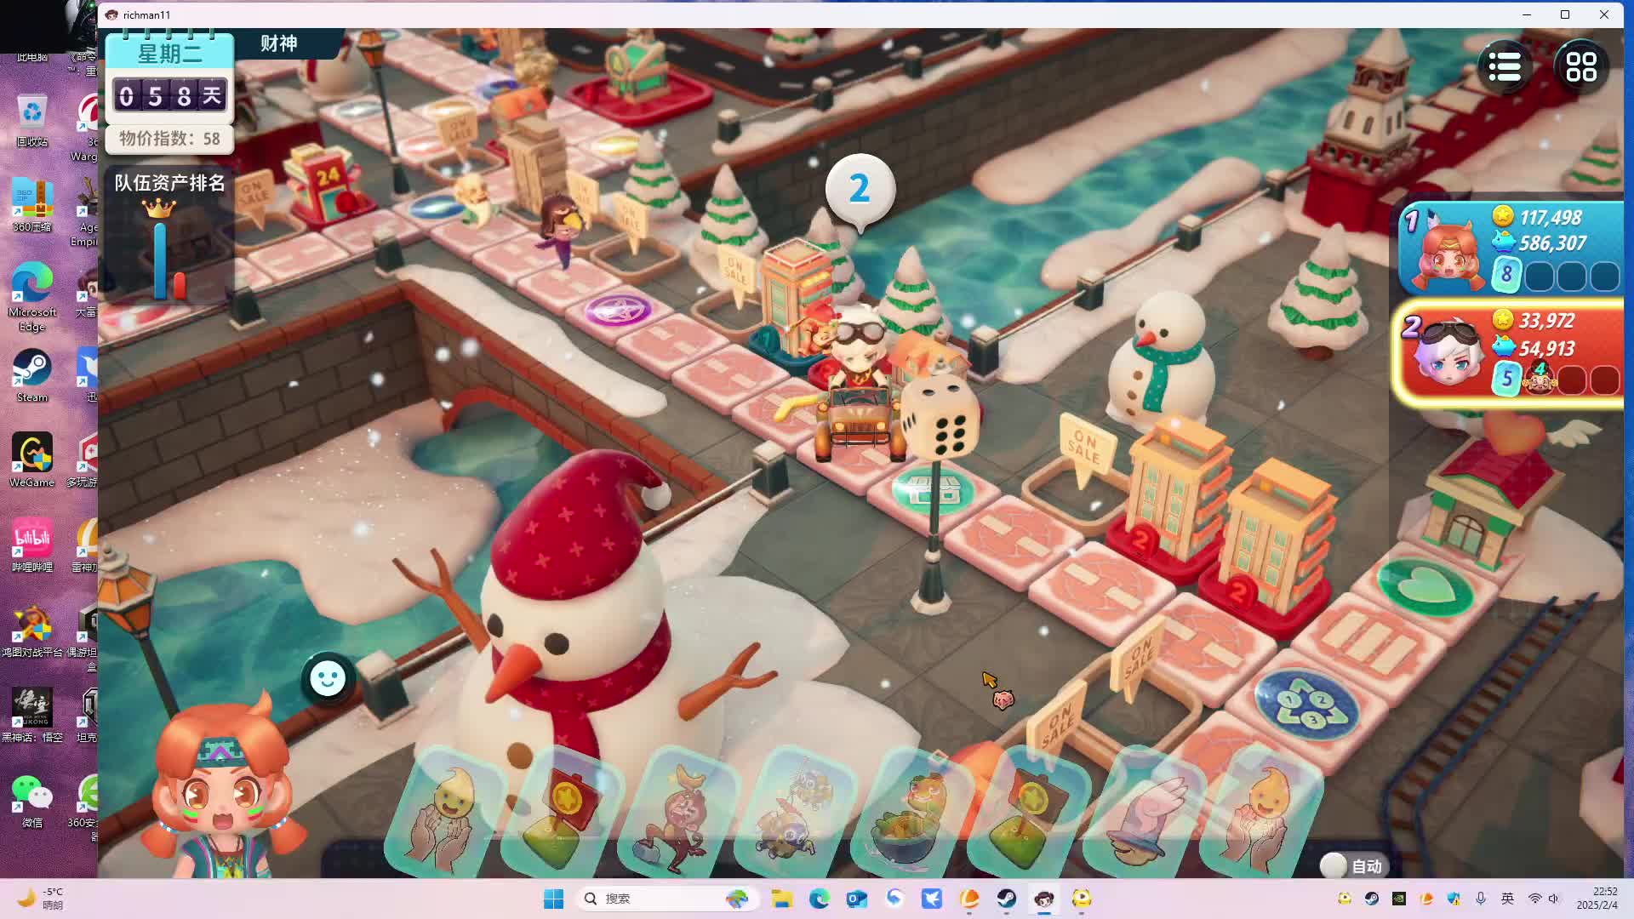Click player 2's character item slot
The width and height of the screenshot is (1634, 919).
click(x=1539, y=378)
